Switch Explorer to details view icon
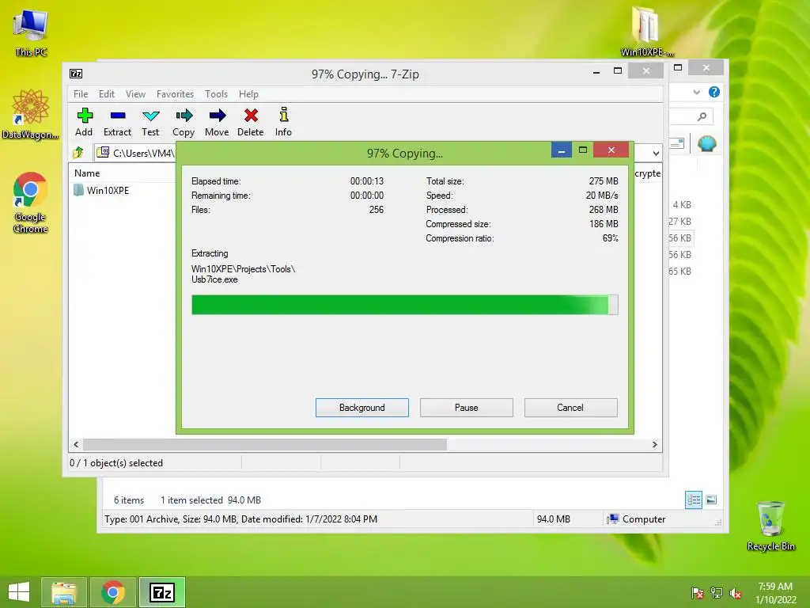 coord(693,500)
